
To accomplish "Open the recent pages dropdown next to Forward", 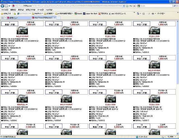I will pyautogui.click(x=10, y=6).
